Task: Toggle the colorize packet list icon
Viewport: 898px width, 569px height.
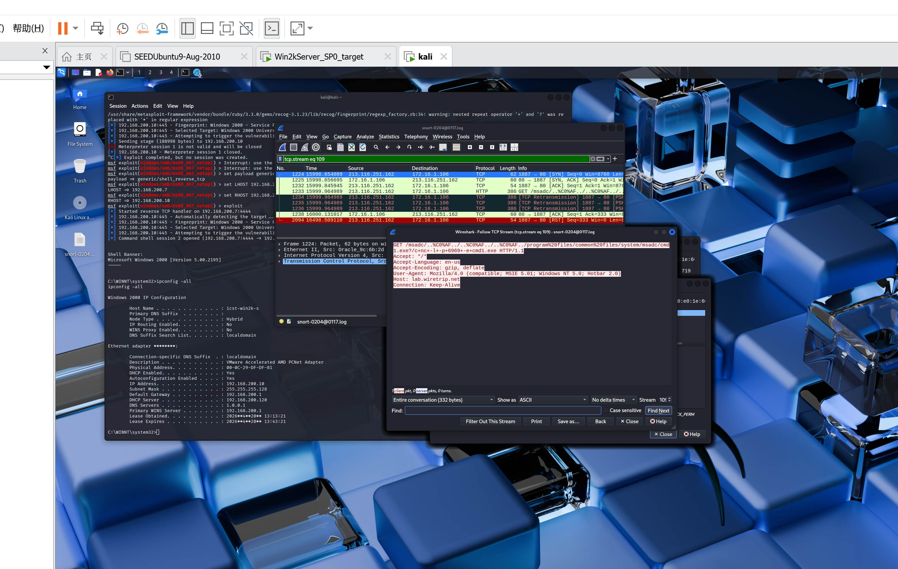Action: tap(456, 147)
